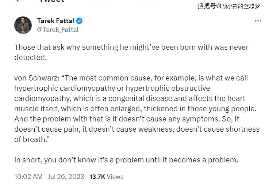Viewport: 265px width, 188px height.
Task: Click the 13.7K view count number
Action: pos(97,177)
